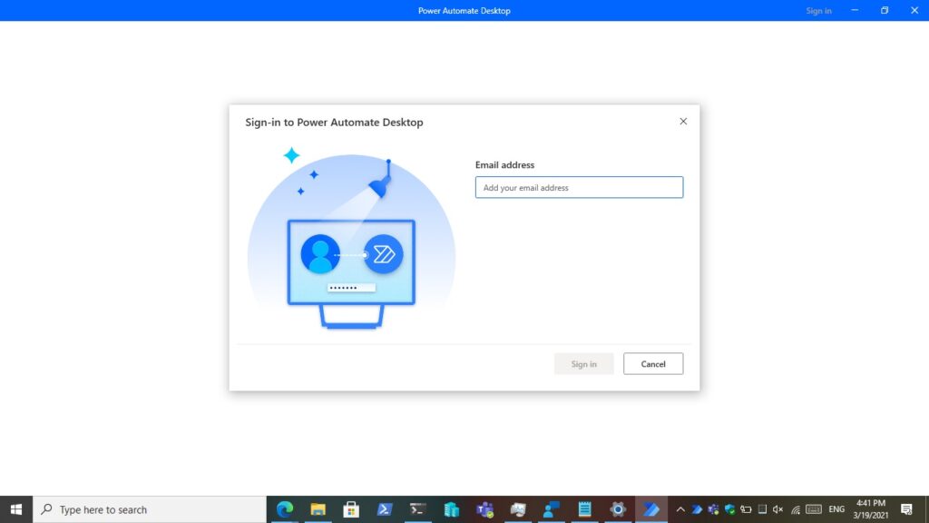Screen dimensions: 929x523
Task: Click the Windows Start button
Action: (x=16, y=509)
